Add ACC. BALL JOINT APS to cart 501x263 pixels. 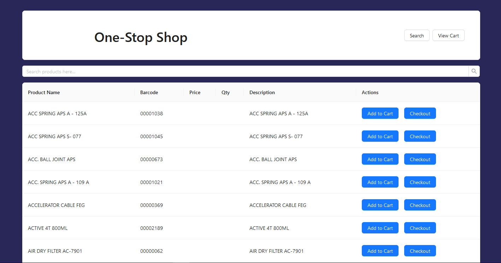pyautogui.click(x=380, y=159)
